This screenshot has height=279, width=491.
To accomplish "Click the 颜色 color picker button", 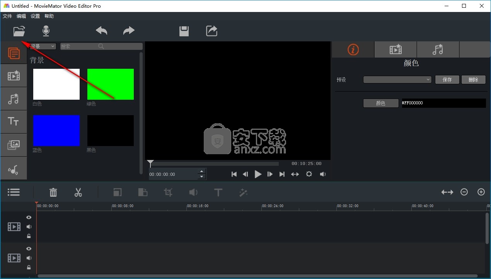I will 381,103.
